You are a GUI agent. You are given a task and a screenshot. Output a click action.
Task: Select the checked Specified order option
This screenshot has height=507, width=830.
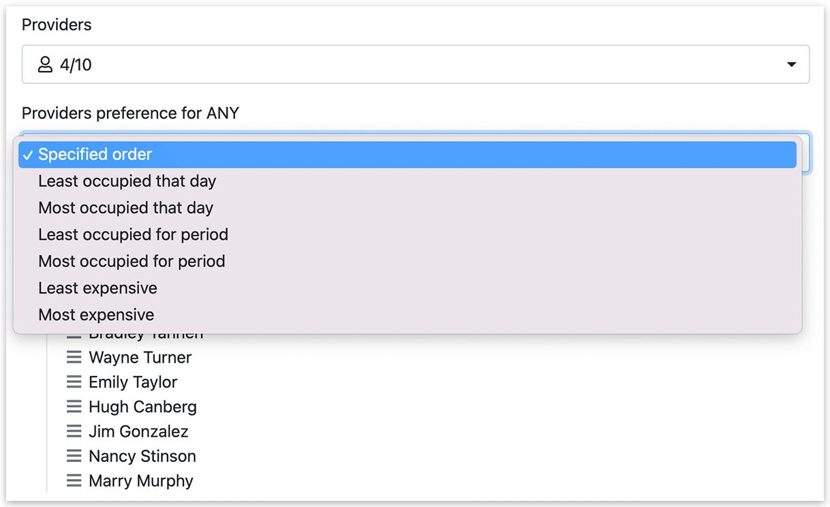click(408, 155)
